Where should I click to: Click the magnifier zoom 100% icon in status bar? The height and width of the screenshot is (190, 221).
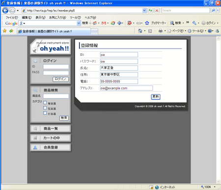(x=202, y=187)
